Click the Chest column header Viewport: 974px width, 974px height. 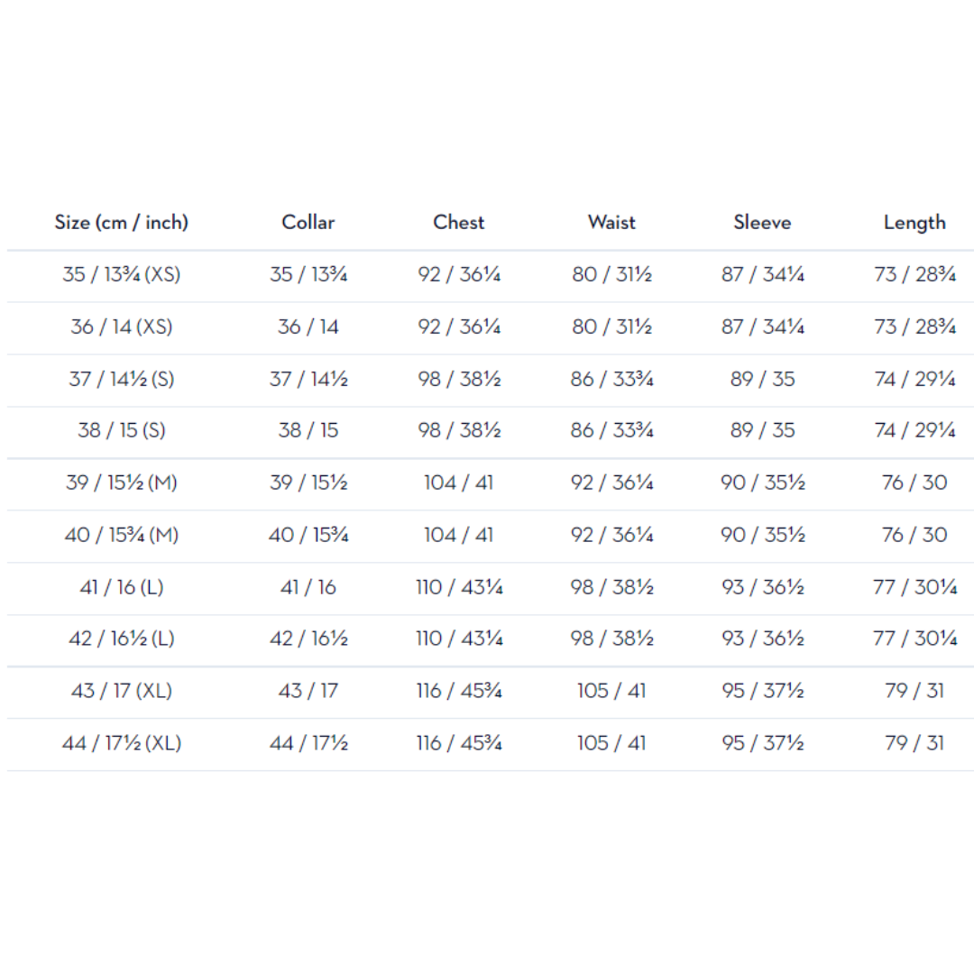pyautogui.click(x=458, y=223)
